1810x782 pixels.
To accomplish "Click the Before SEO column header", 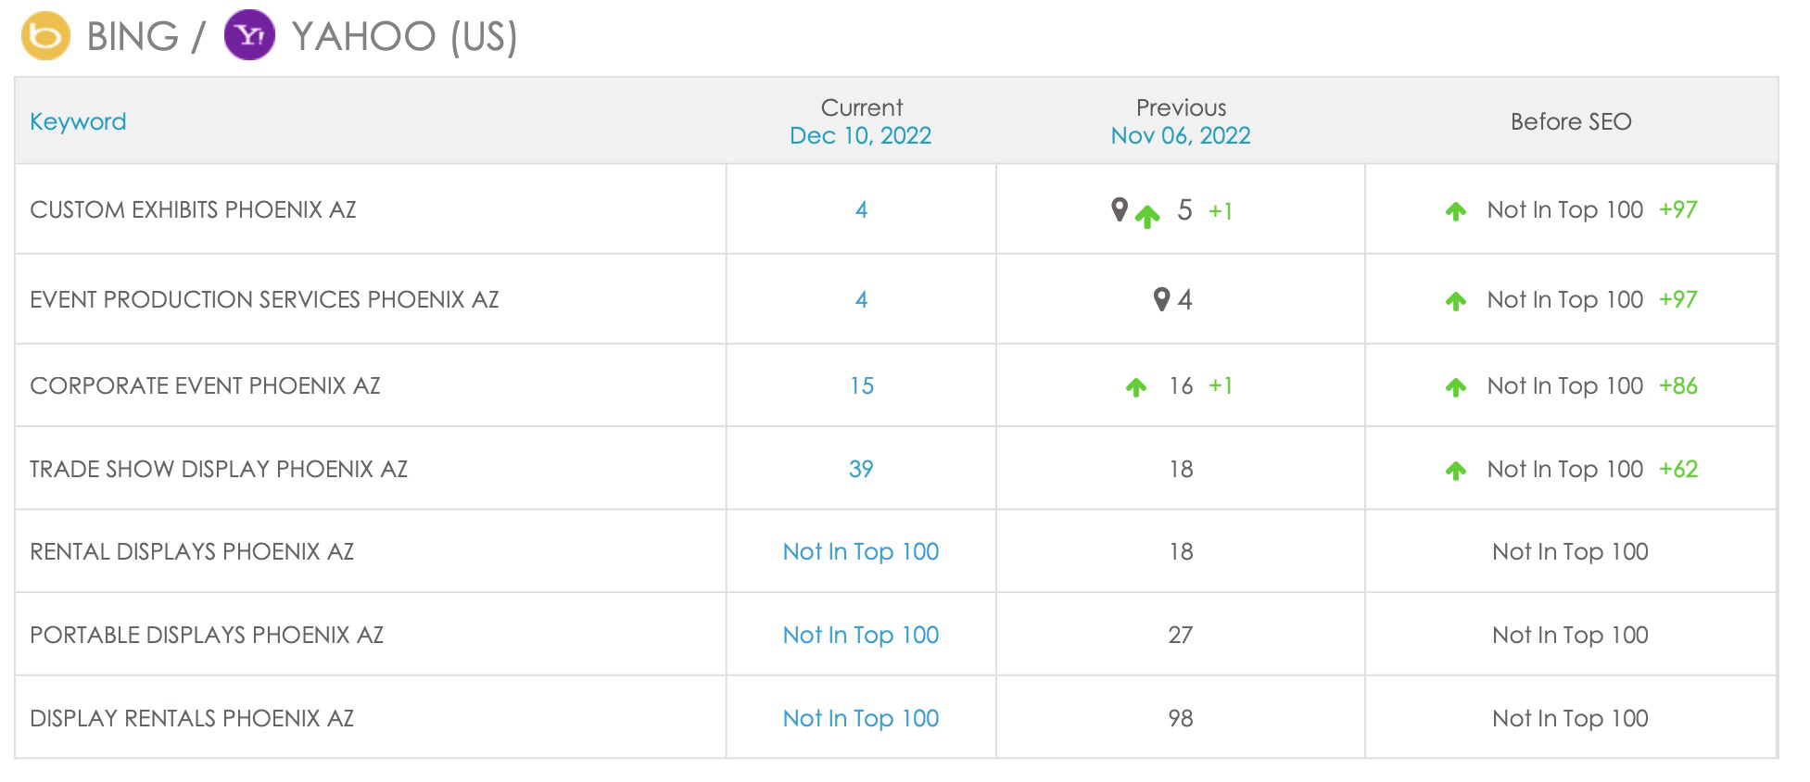I will coord(1571,121).
